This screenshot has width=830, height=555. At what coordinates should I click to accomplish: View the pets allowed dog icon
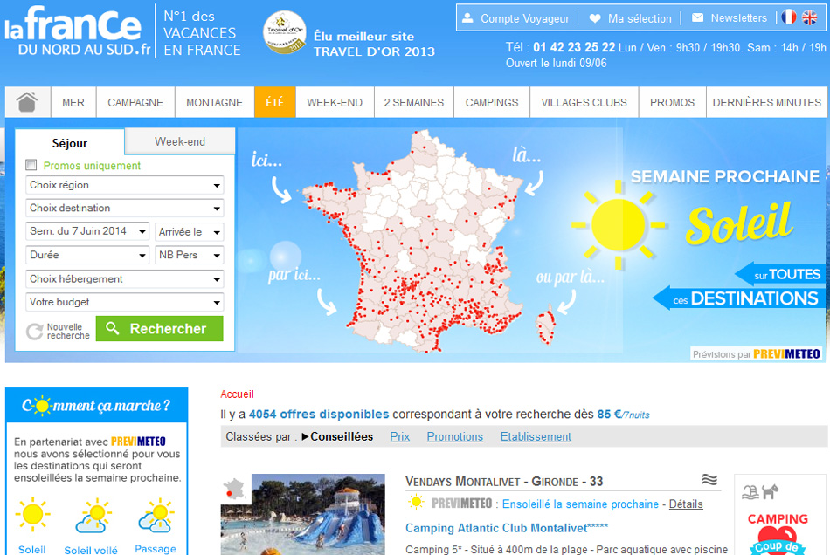770,491
